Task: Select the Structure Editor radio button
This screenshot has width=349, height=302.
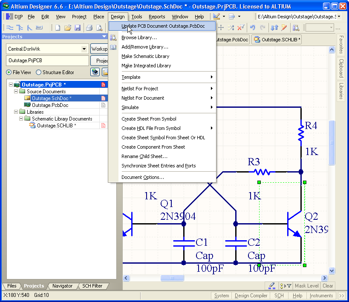Action: click(39, 72)
